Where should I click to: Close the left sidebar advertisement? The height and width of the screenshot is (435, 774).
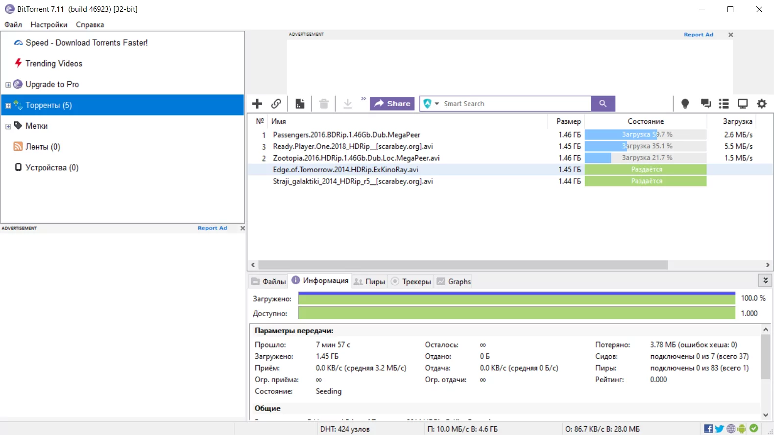pyautogui.click(x=242, y=228)
